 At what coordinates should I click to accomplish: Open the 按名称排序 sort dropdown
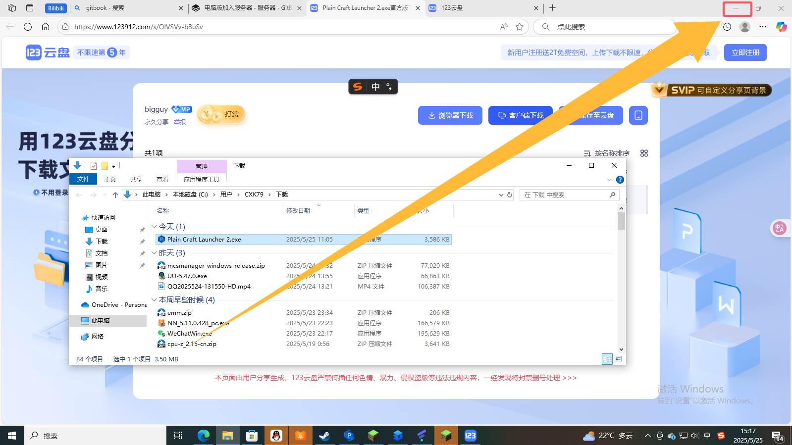point(607,153)
